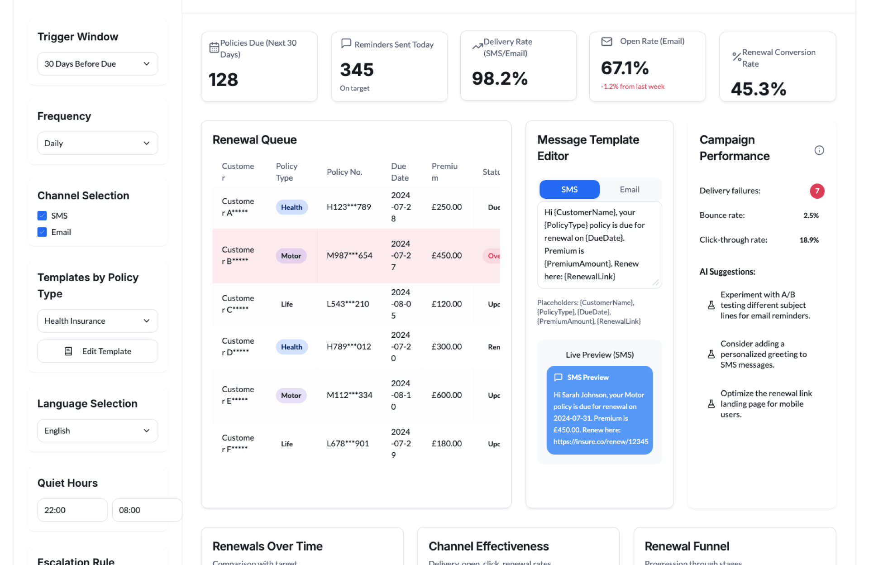Click the Edit Template button
The width and height of the screenshot is (869, 565).
(x=97, y=351)
